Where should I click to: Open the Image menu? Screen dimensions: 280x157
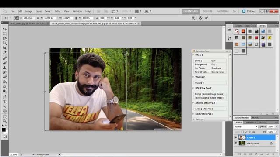(x=28, y=11)
